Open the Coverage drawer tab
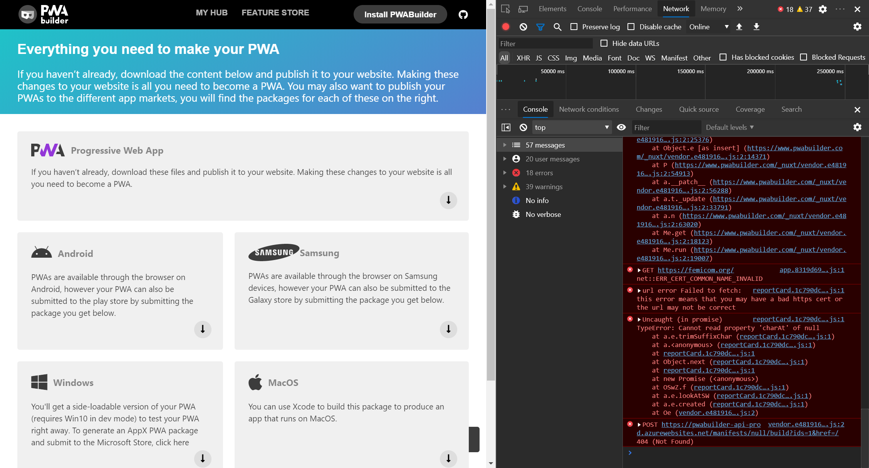 [x=750, y=109]
